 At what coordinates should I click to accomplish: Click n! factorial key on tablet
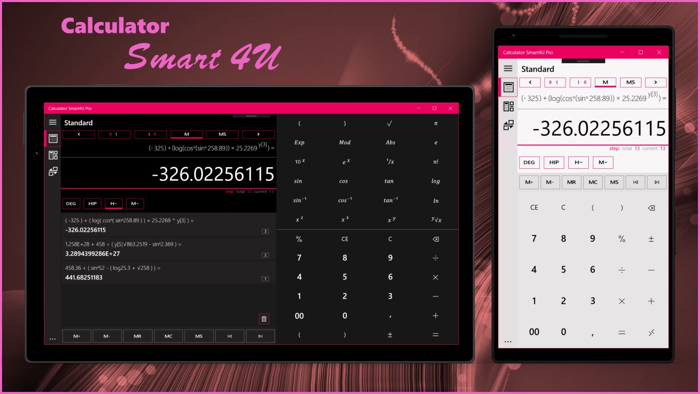point(436,162)
